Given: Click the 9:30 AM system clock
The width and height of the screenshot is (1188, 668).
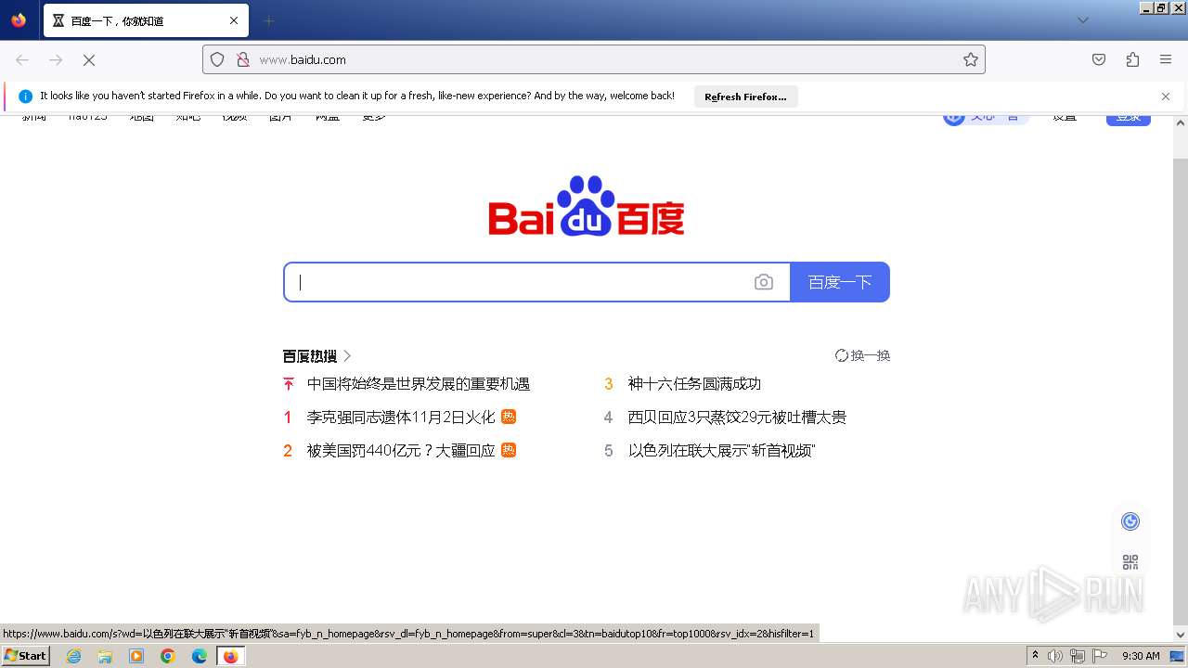Looking at the screenshot, I should (x=1141, y=656).
